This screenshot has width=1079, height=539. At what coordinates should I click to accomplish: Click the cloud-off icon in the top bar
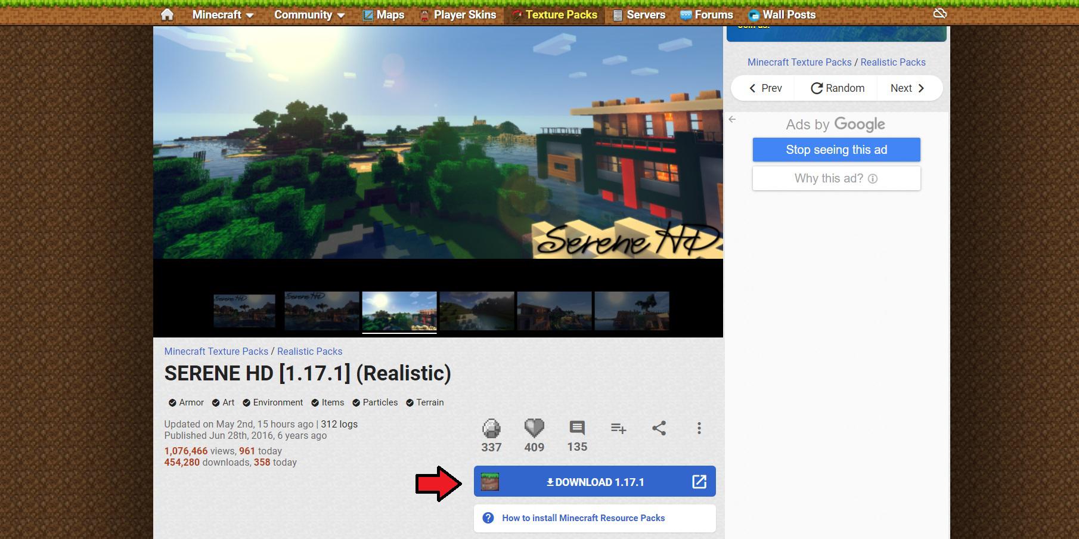tap(940, 14)
